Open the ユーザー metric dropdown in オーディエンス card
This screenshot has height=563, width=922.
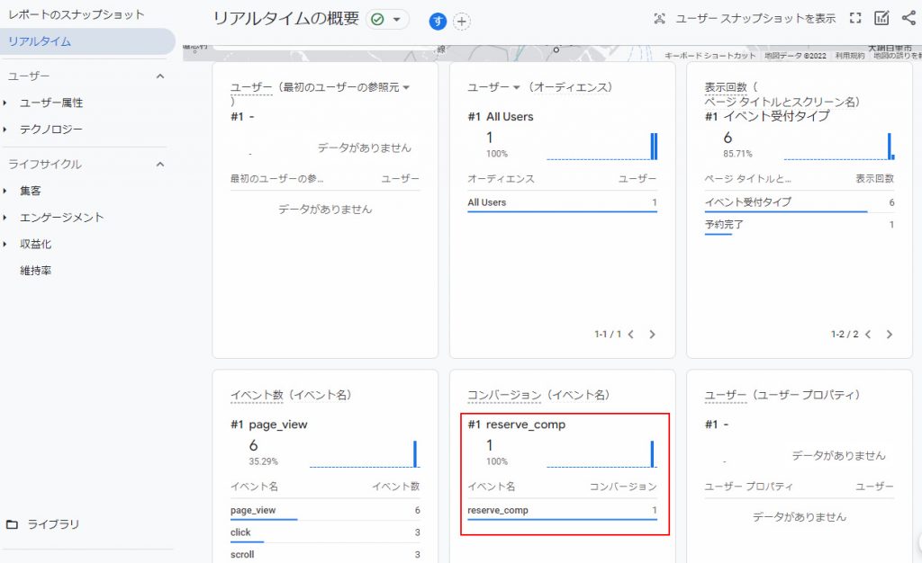pyautogui.click(x=517, y=87)
